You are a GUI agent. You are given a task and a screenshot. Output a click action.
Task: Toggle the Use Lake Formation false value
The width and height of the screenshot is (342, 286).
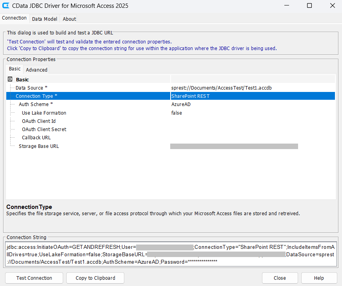pos(253,113)
